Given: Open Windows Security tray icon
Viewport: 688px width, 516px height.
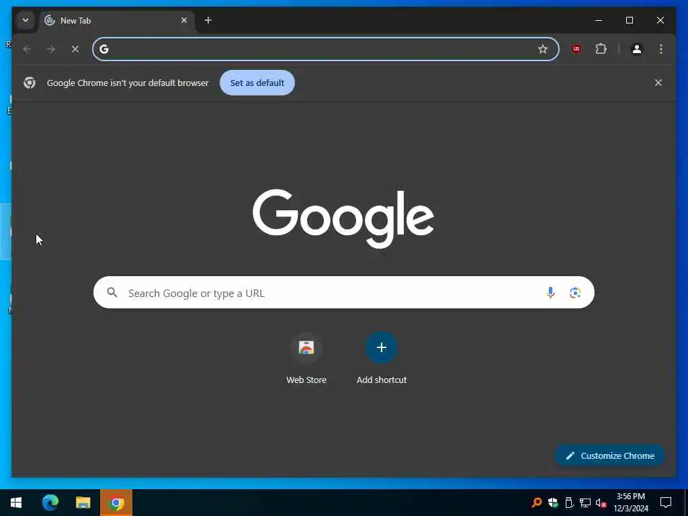Looking at the screenshot, I should [x=553, y=503].
